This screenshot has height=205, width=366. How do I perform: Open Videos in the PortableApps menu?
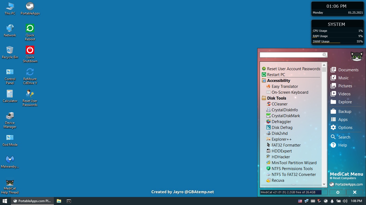(x=341, y=94)
